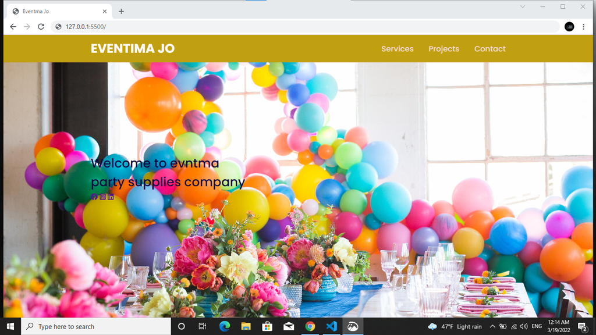
Task: Show hidden system tray icons
Action: click(x=492, y=326)
